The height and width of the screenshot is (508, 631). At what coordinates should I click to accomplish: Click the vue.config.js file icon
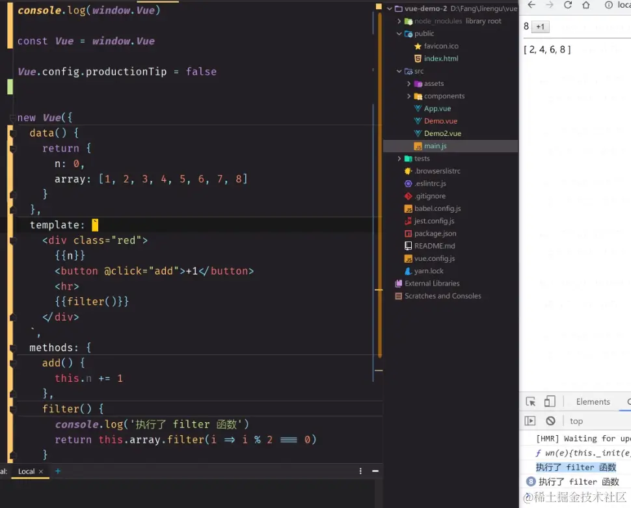(x=408, y=258)
